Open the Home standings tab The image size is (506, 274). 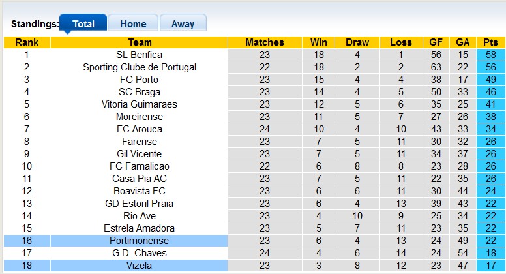coord(132,24)
